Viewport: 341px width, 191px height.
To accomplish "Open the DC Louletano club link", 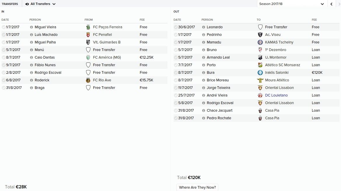I will pyautogui.click(x=276, y=95).
